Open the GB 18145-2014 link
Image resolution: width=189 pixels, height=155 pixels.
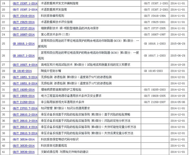point(22,71)
